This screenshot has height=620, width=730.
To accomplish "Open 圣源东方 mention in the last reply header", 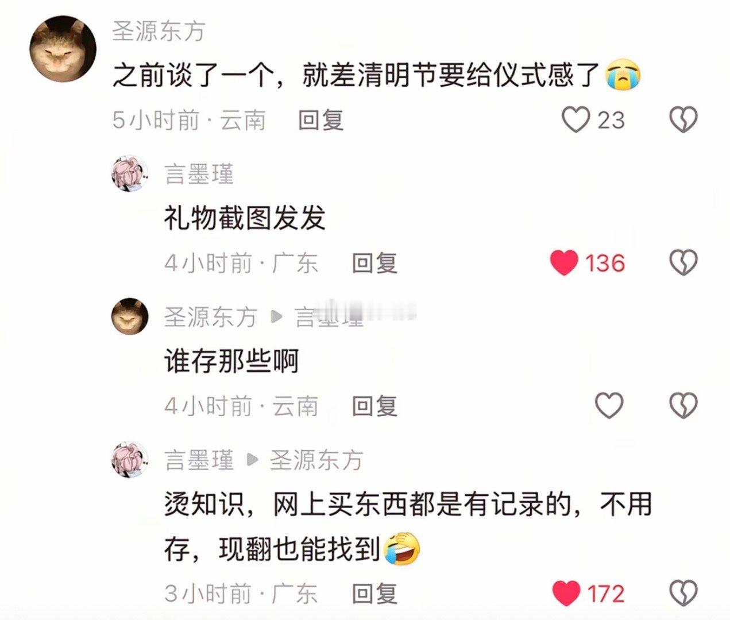I will 316,460.
